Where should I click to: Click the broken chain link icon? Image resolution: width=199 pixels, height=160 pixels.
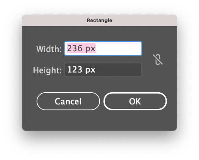[x=158, y=60]
